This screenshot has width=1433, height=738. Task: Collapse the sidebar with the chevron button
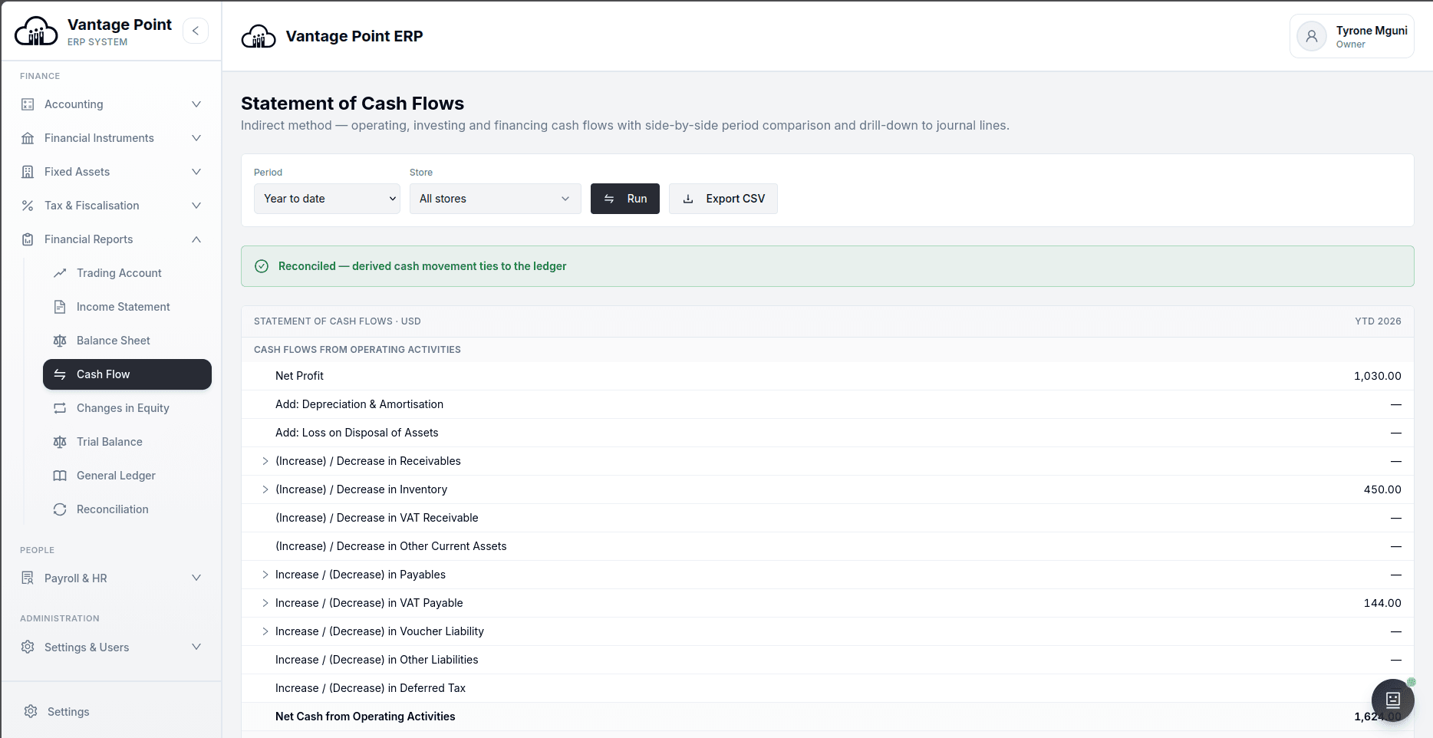(x=196, y=31)
